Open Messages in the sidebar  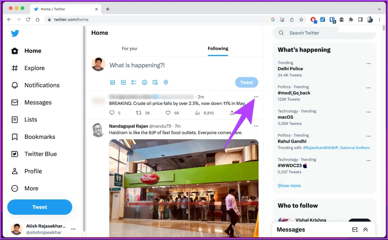32,103
